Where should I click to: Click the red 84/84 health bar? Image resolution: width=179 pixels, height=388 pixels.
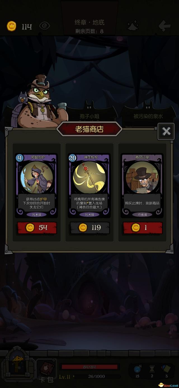click(89, 367)
